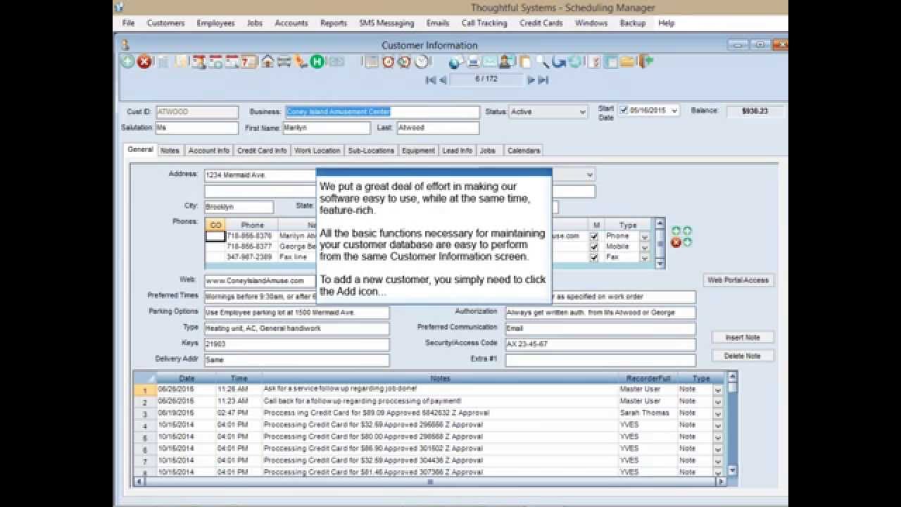Click the Web Portal Access button
This screenshot has height=507, width=901.
point(738,280)
